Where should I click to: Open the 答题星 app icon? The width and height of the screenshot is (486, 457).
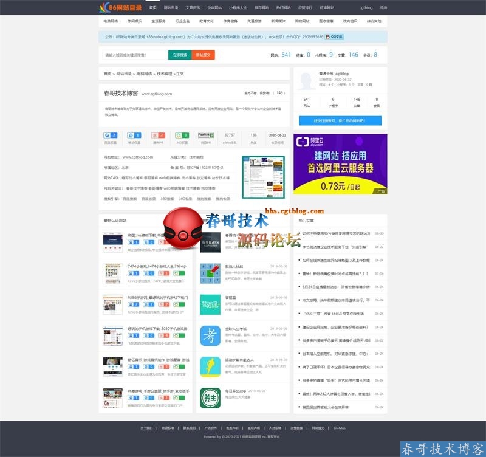click(210, 305)
